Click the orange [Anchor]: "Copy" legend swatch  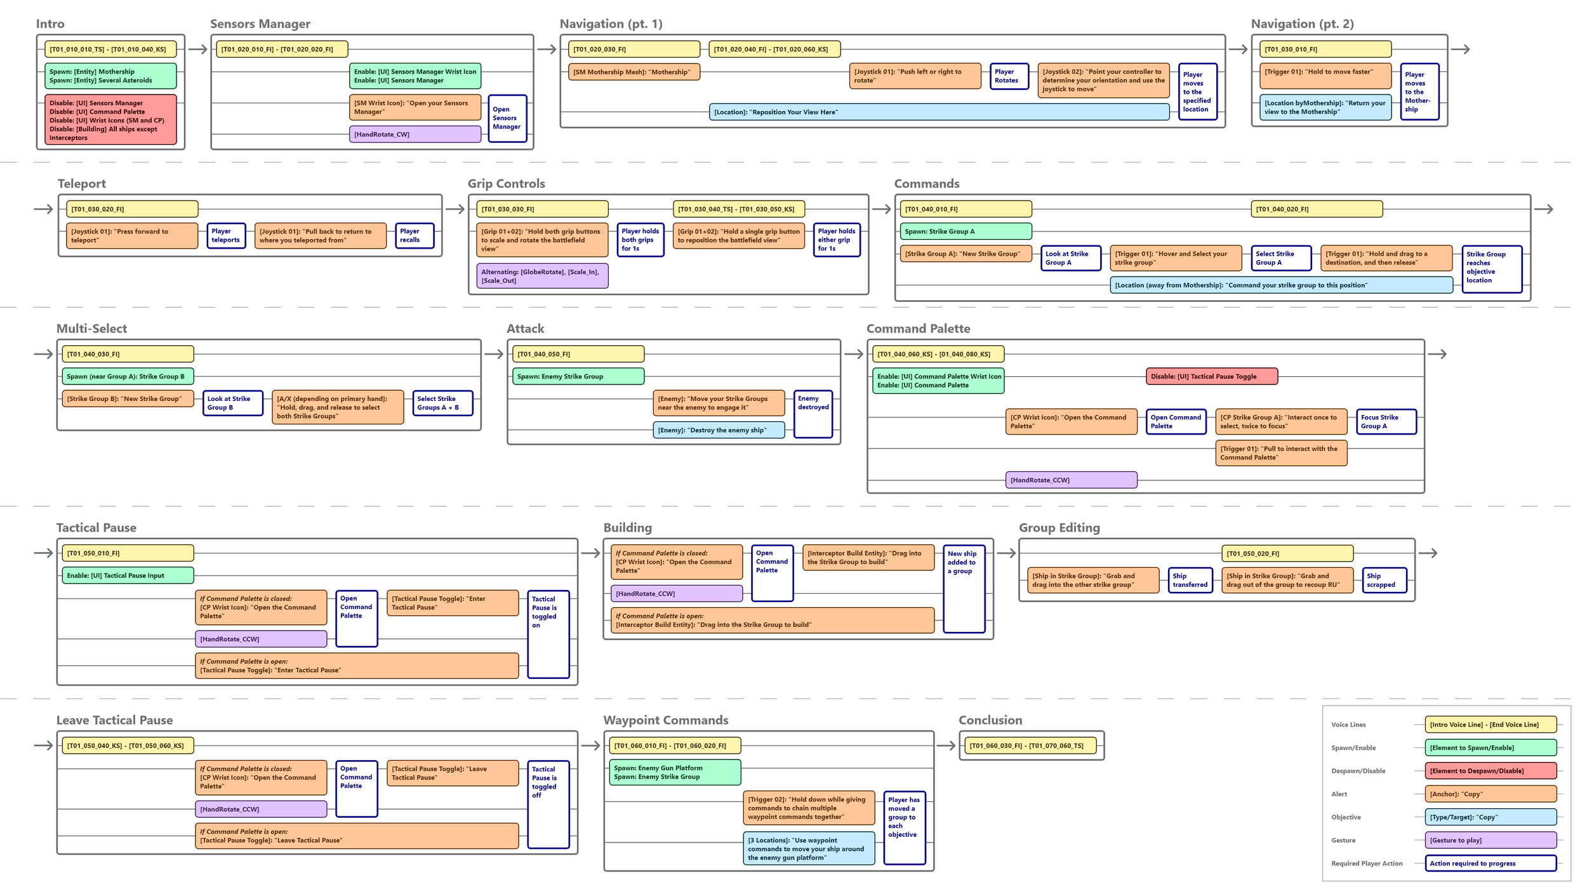pos(1491,794)
